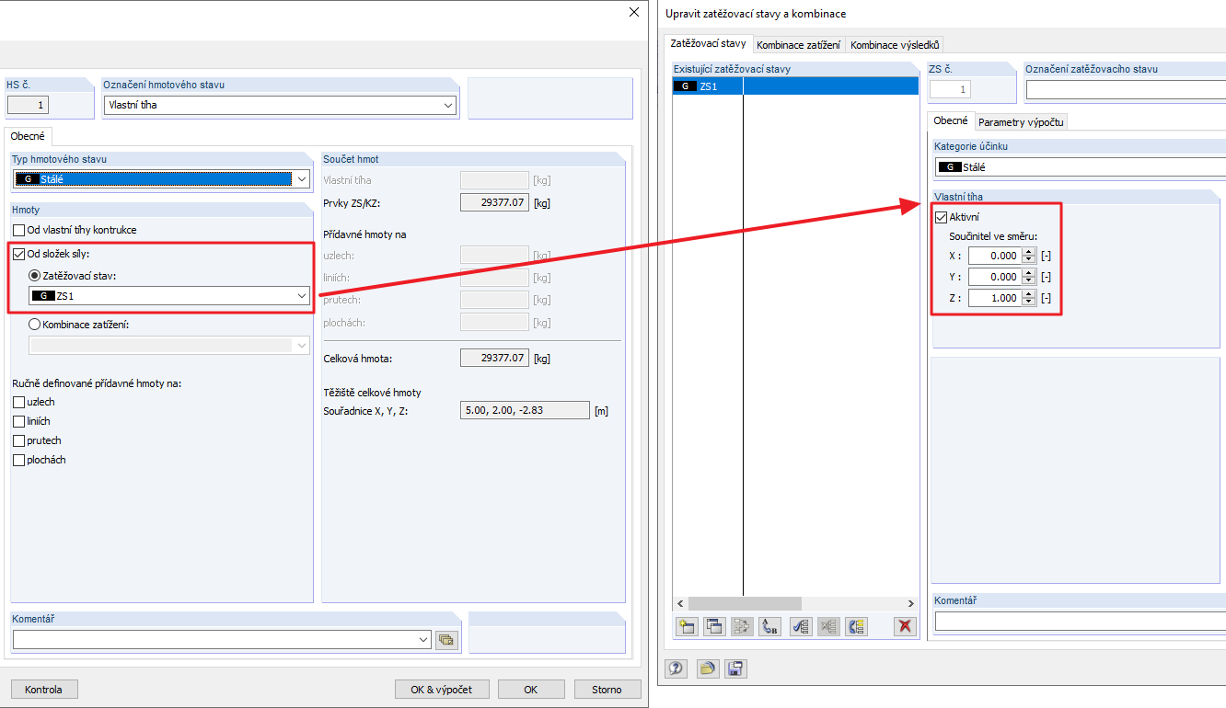The image size is (1226, 708).
Task: Confirm with the OK button
Action: click(531, 689)
